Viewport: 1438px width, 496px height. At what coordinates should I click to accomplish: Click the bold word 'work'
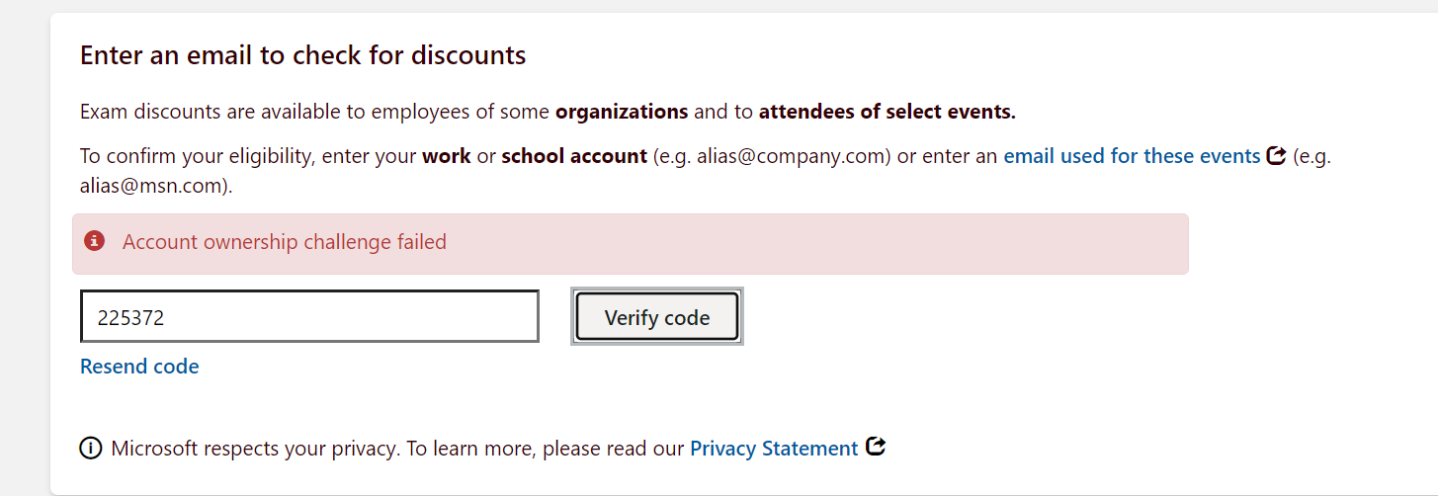tap(447, 156)
